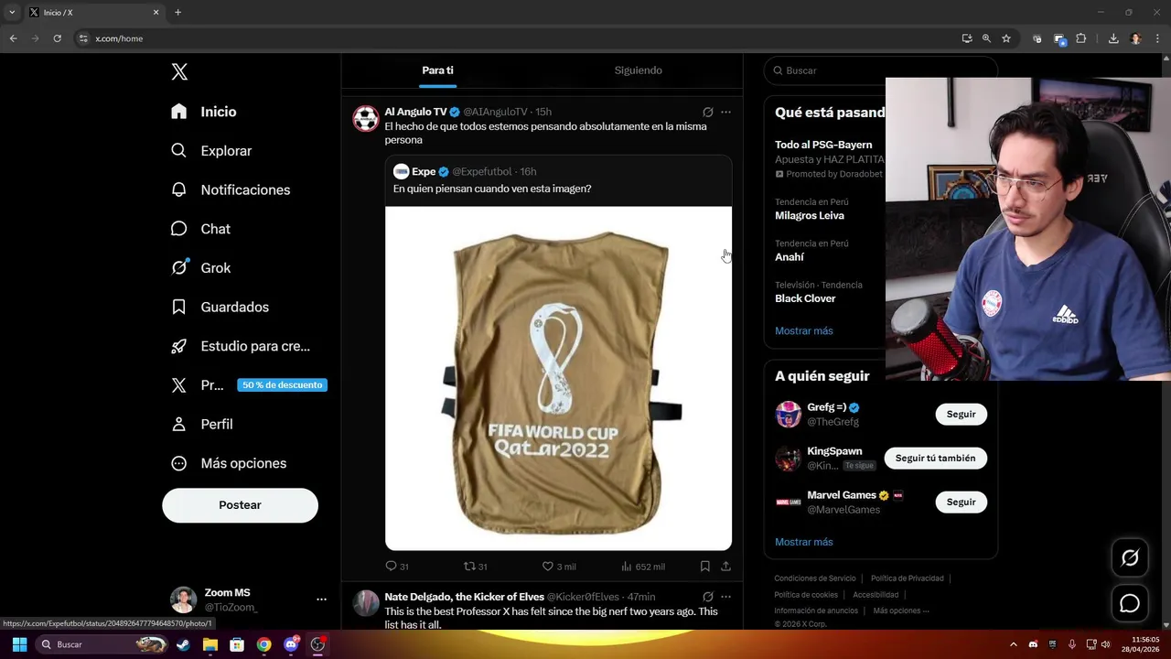This screenshot has height=659, width=1171.
Task: Switch to Siguiendo tab
Action: point(638,70)
